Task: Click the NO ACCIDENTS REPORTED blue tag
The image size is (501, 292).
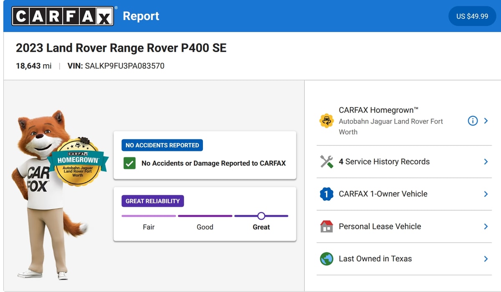Action: coord(162,145)
